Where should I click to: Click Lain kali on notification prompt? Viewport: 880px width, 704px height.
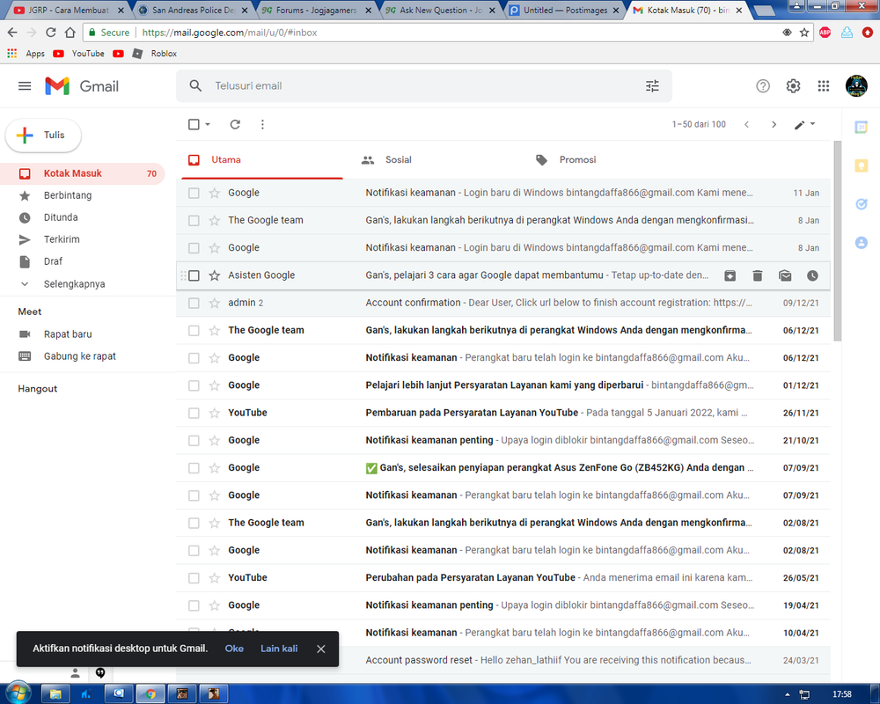279,649
